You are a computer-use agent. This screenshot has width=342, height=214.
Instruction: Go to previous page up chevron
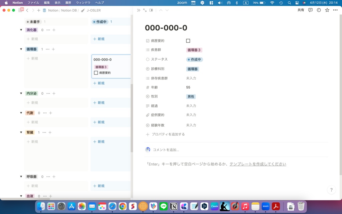point(161,10)
